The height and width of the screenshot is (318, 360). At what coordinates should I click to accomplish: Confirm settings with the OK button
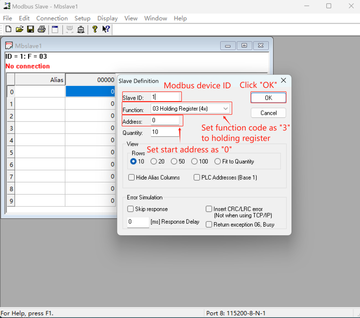[x=268, y=98]
